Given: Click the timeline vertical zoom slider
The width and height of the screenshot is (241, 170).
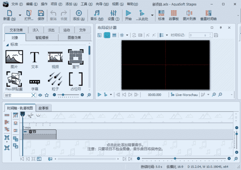Looking at the screenshot, I should click(x=236, y=140).
